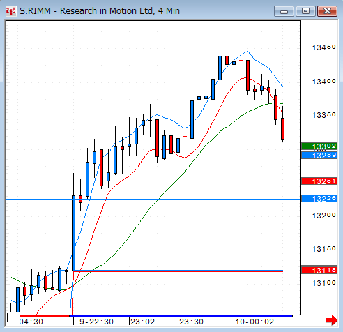Click the last red candlestick on the chart
The width and height of the screenshot is (343, 332).
282,129
